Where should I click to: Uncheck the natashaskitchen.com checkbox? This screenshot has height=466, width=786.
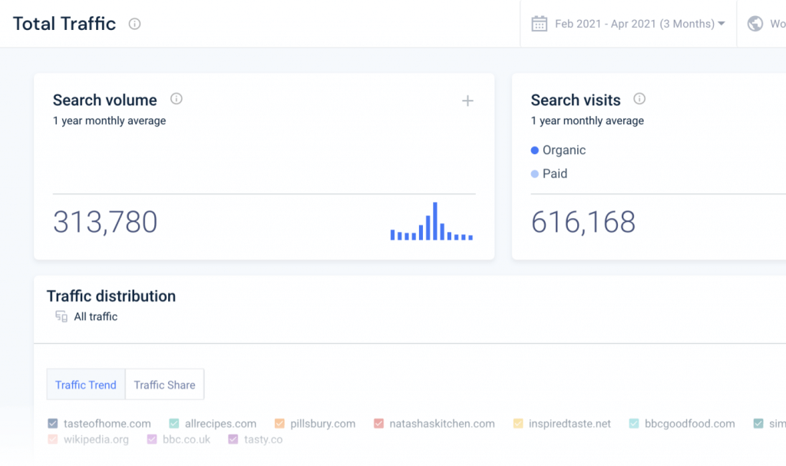(378, 423)
